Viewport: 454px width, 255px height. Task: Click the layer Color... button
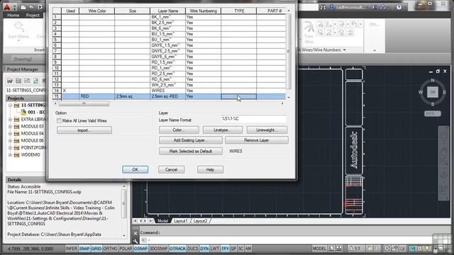[179, 130]
